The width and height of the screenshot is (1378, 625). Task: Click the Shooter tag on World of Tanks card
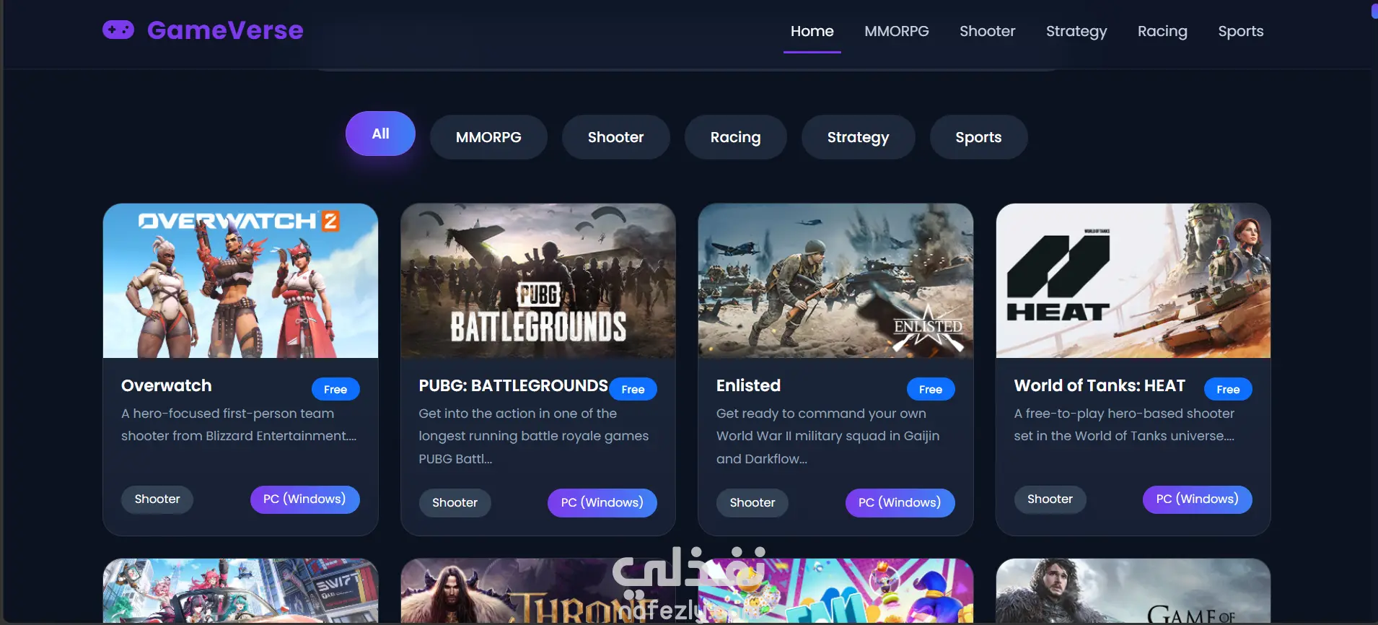(1050, 499)
